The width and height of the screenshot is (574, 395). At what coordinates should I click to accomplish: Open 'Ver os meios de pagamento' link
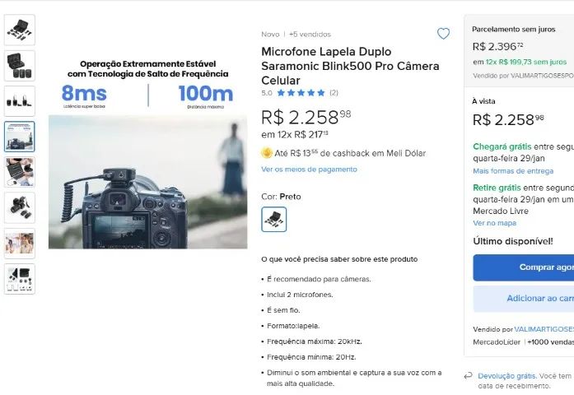[x=309, y=169]
